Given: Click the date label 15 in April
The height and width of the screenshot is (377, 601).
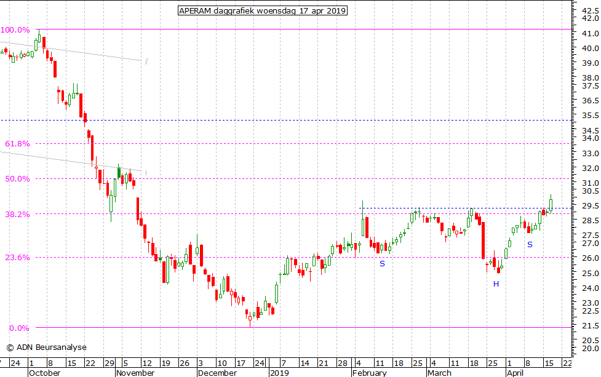Looking at the screenshot, I should coord(549,363).
